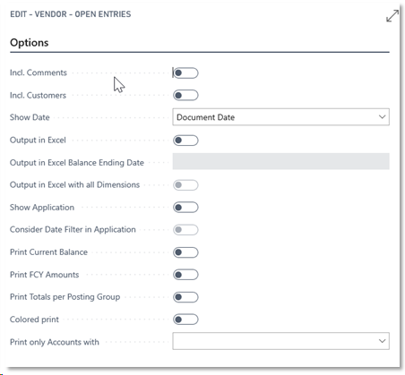Enable the Show Application switch
The height and width of the screenshot is (375, 405).
pyautogui.click(x=185, y=208)
